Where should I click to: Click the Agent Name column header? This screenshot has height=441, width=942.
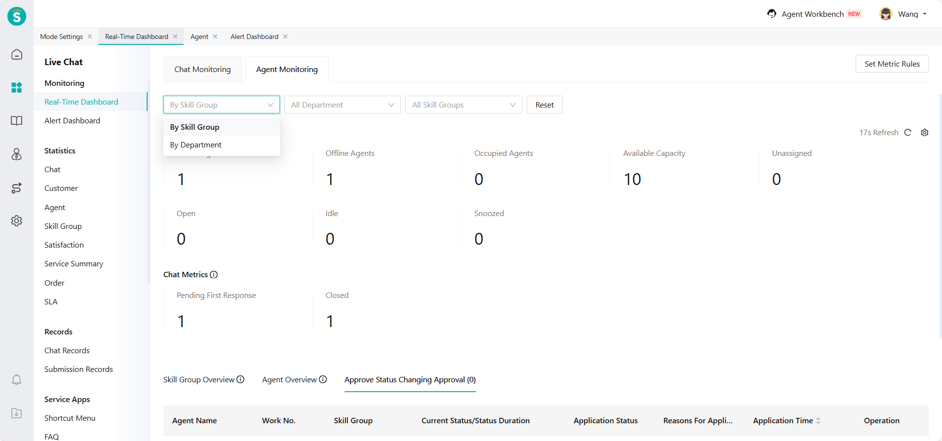(x=195, y=420)
